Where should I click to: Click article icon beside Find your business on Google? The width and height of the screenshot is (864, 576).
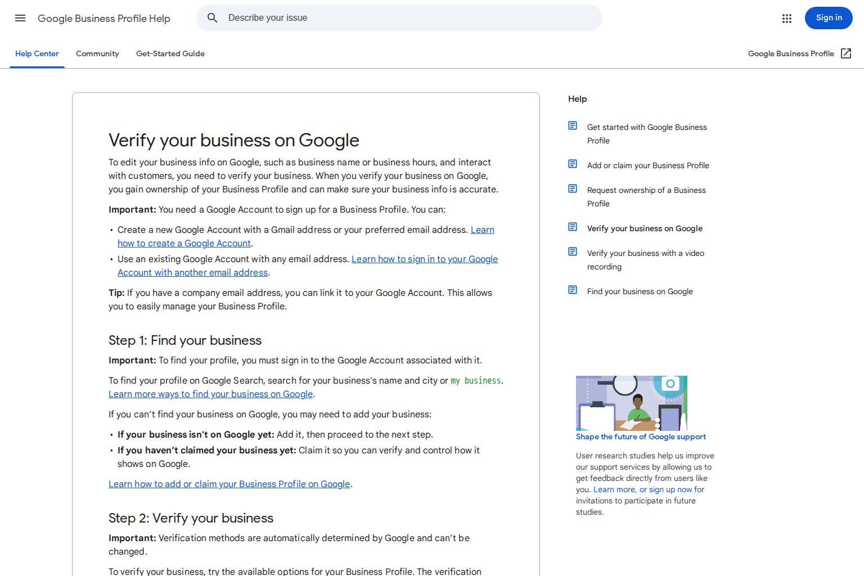(573, 290)
